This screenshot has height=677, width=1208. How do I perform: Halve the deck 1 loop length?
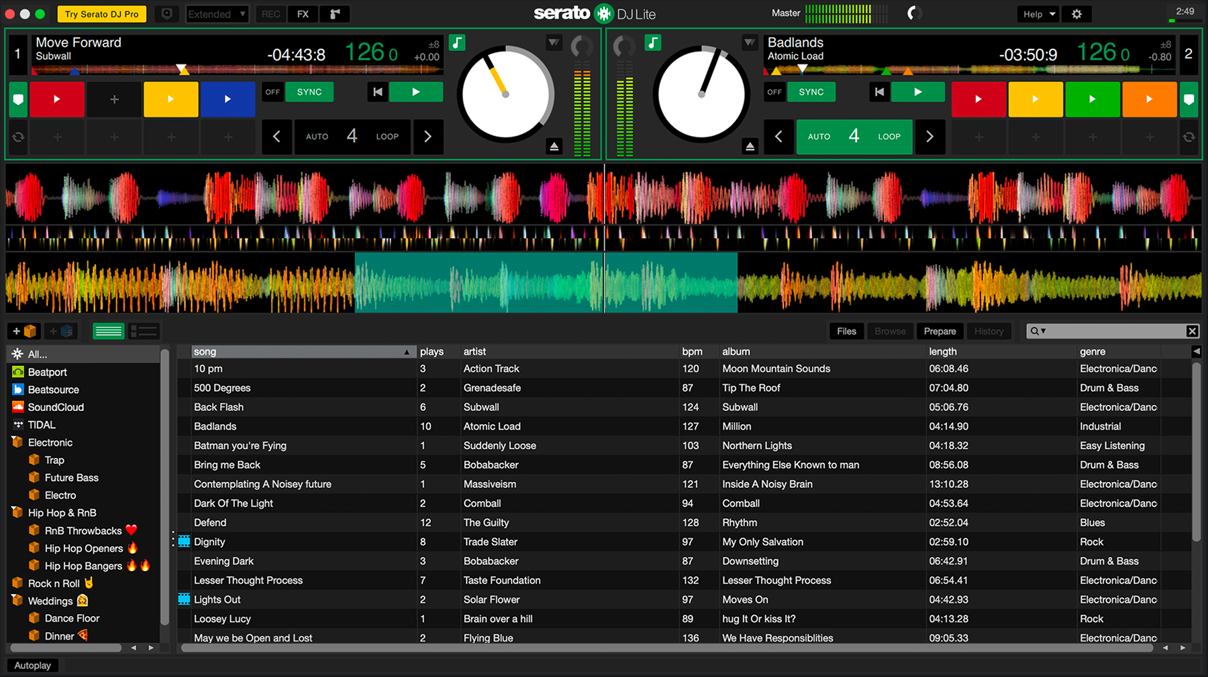[276, 137]
